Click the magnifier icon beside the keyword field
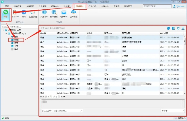Viewport: 187px width, 121px height. [82, 111]
